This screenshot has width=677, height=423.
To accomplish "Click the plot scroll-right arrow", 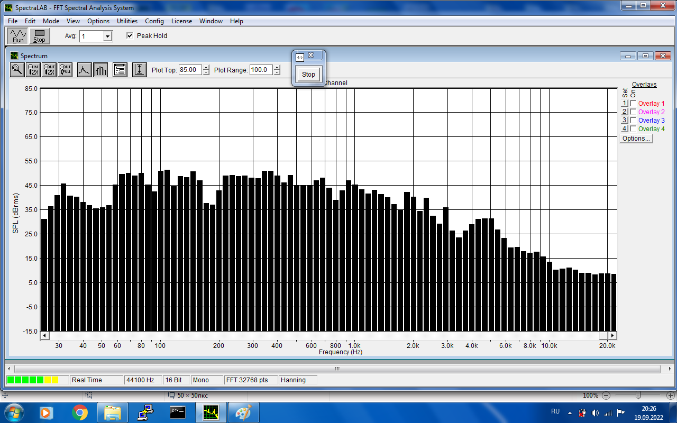I will point(612,336).
